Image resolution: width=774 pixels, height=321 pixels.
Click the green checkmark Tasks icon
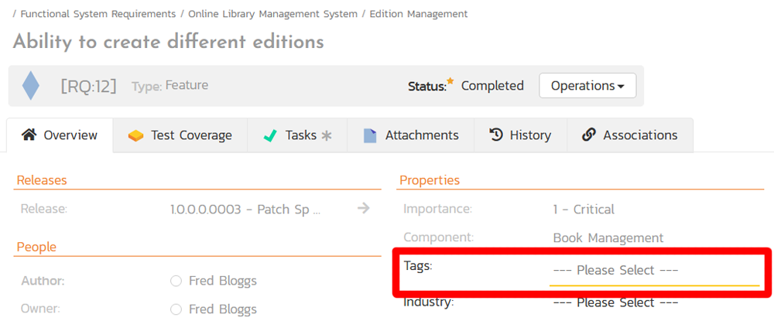coord(270,135)
